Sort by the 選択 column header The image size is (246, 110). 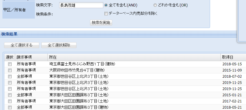(9, 57)
